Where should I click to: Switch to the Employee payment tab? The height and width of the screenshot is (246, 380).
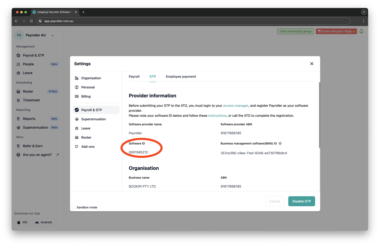(x=181, y=76)
